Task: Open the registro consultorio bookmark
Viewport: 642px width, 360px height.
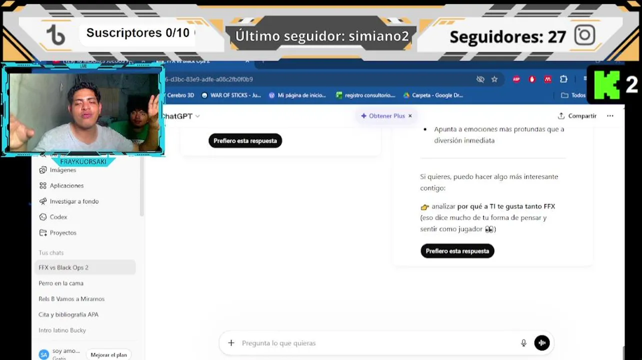Action: [x=365, y=95]
